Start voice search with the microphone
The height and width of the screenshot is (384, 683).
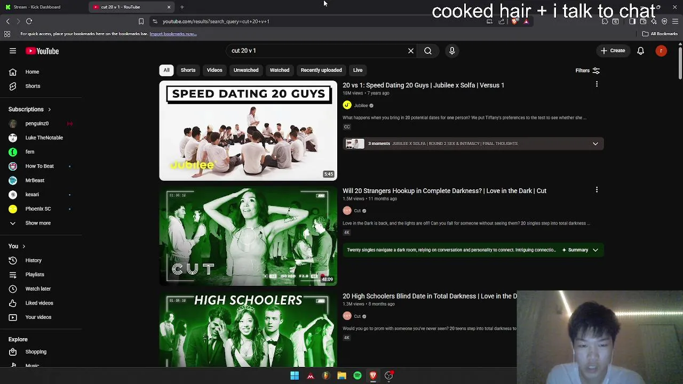[452, 51]
